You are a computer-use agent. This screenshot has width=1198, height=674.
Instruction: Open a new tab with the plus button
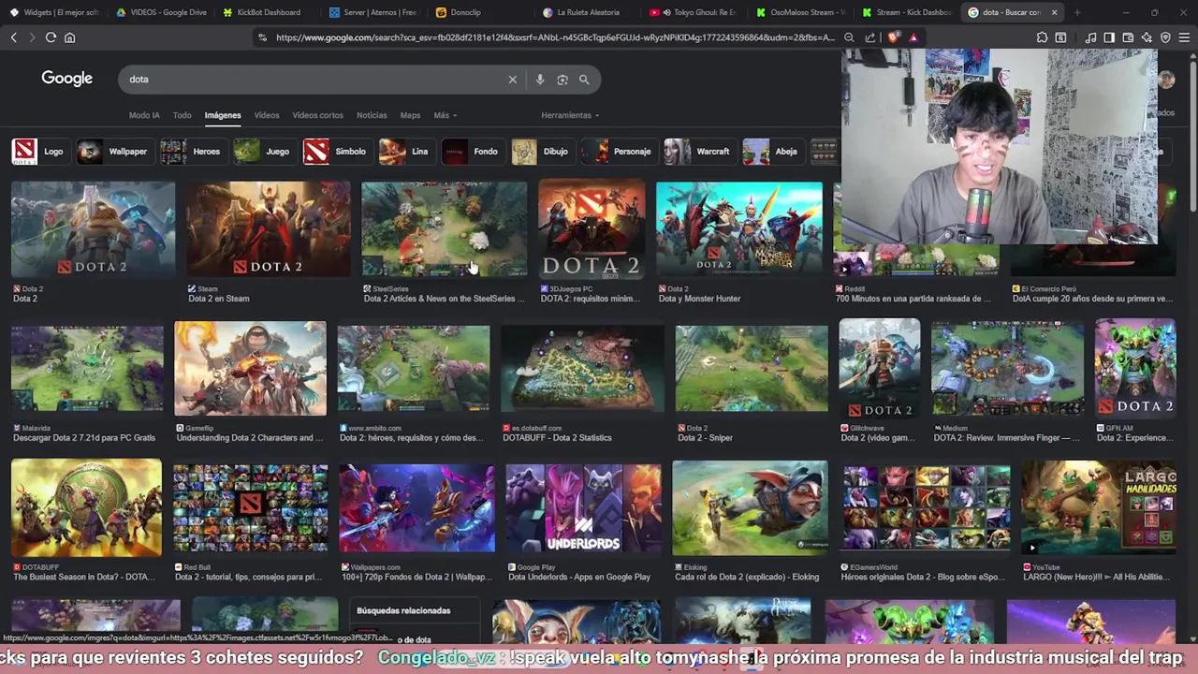[x=1077, y=12]
